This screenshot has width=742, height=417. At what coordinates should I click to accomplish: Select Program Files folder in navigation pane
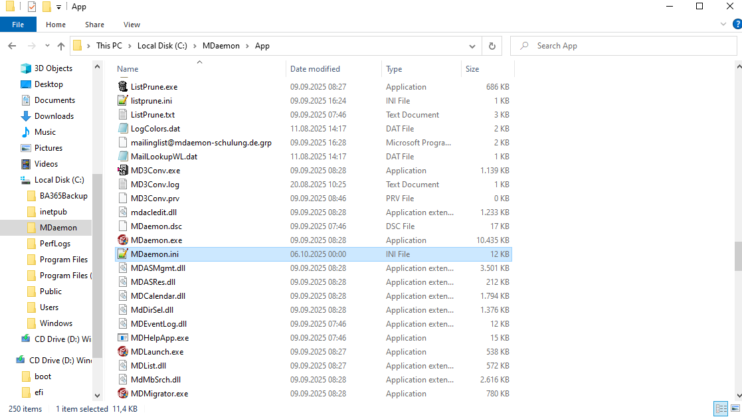coord(64,260)
